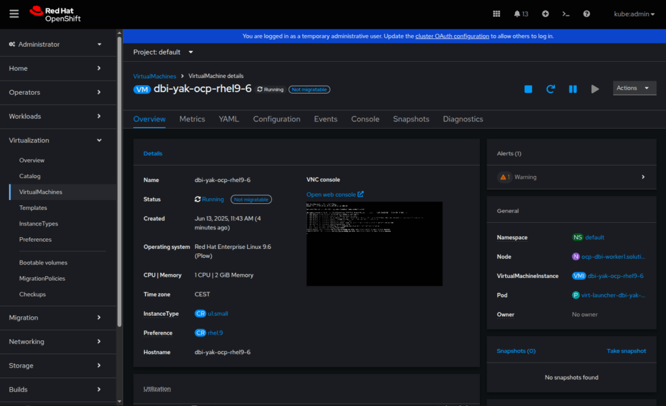Viewport: 666px width, 406px height.
Task: Click the external link icon for web console
Action: point(360,194)
